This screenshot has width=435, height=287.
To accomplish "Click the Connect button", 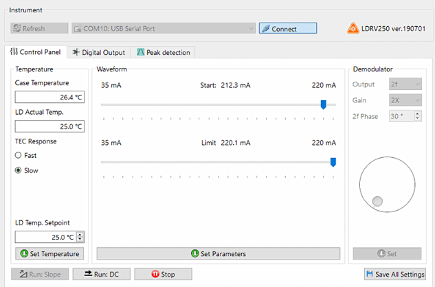I will pos(288,28).
